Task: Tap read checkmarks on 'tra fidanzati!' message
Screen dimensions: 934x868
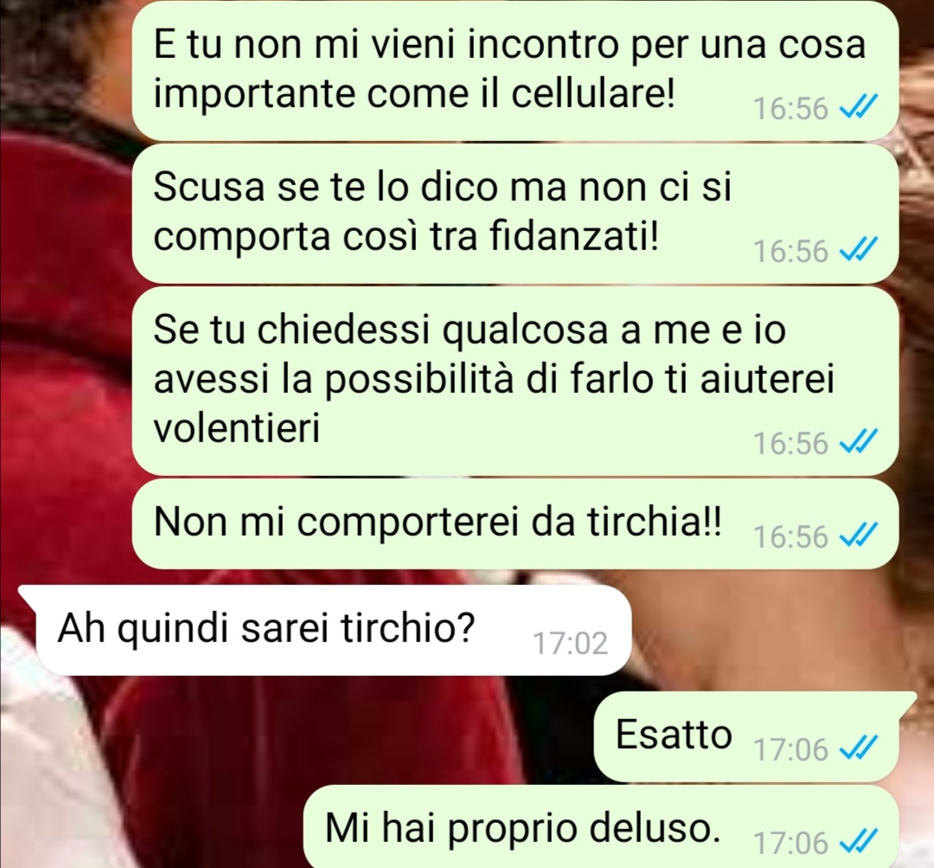Action: click(x=858, y=250)
